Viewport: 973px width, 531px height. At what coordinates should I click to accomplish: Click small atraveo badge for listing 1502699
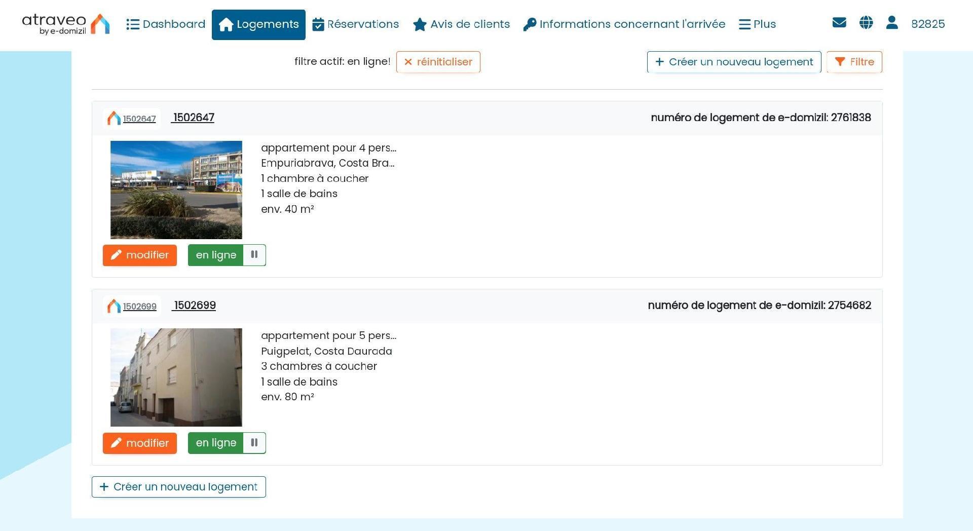132,307
